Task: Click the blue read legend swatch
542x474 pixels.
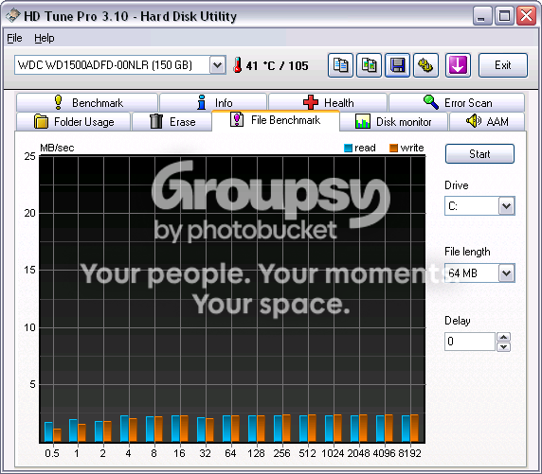Action: point(348,148)
